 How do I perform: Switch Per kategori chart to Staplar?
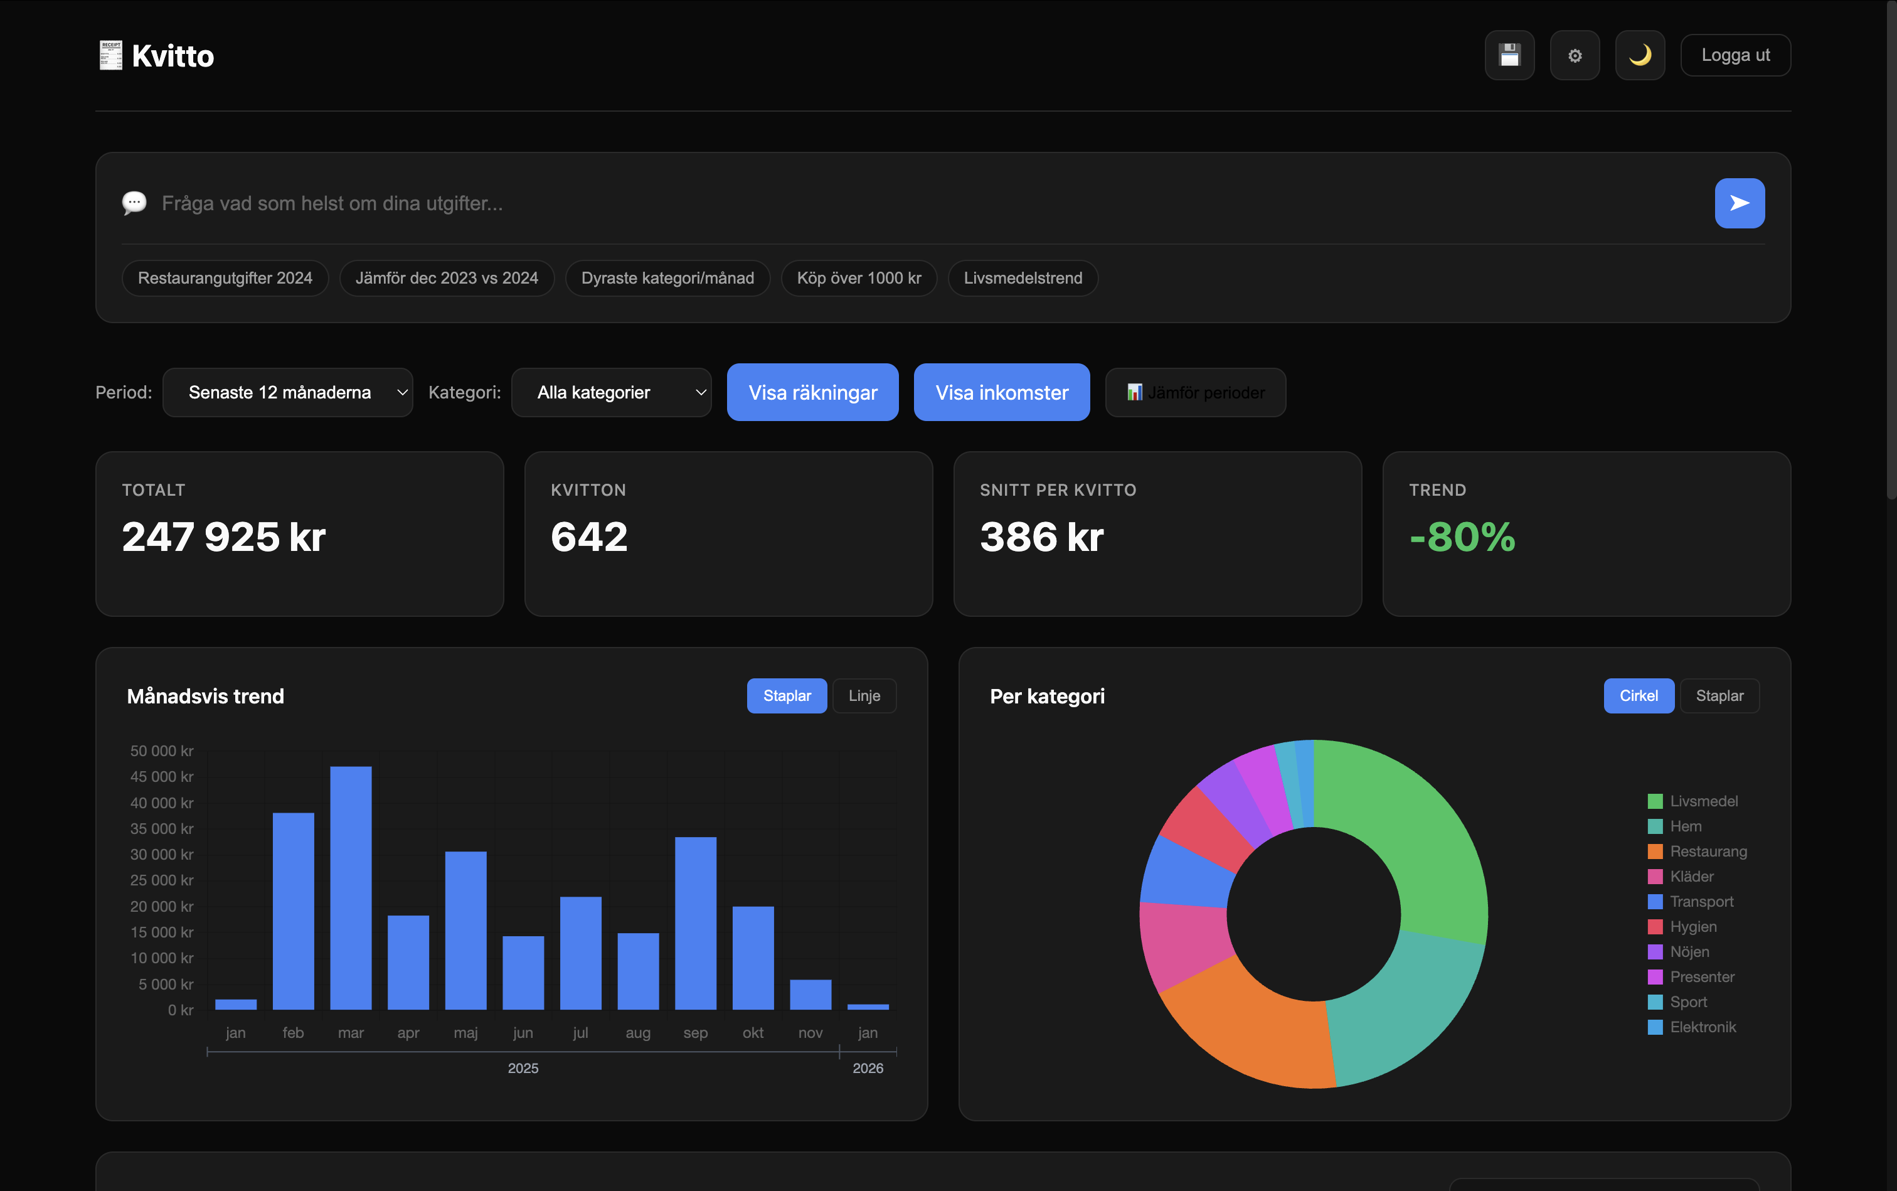click(1719, 695)
